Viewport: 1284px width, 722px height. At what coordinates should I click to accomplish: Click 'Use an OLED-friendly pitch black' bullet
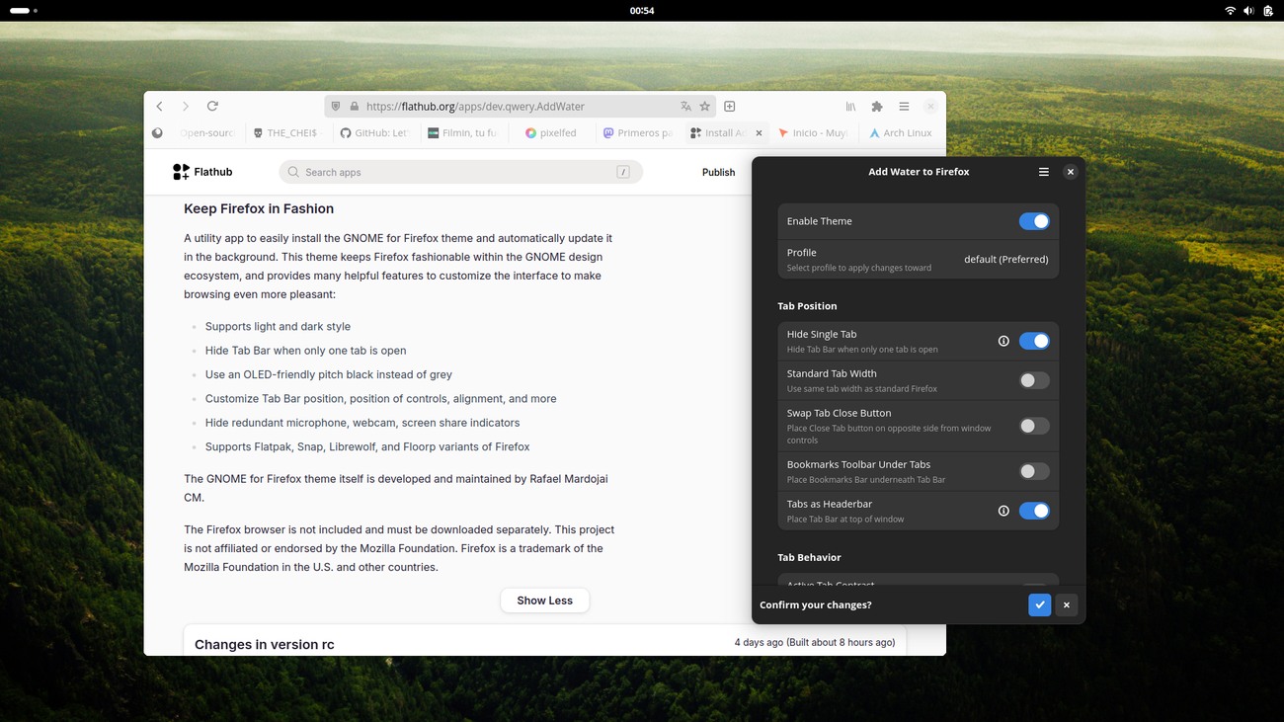click(x=329, y=375)
